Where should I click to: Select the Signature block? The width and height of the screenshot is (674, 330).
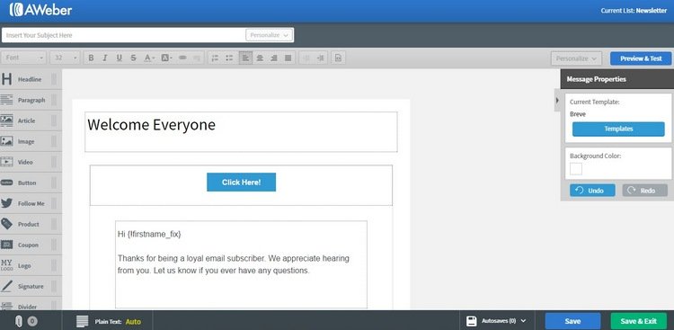30,286
